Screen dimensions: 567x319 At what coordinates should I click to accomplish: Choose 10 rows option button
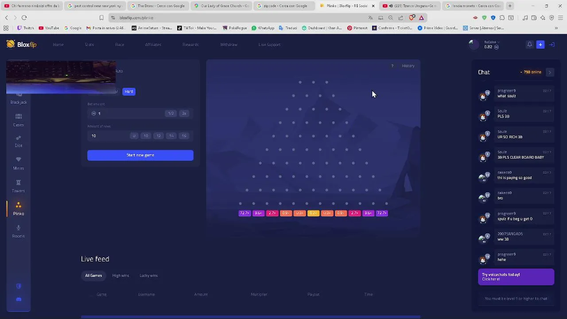click(x=146, y=136)
